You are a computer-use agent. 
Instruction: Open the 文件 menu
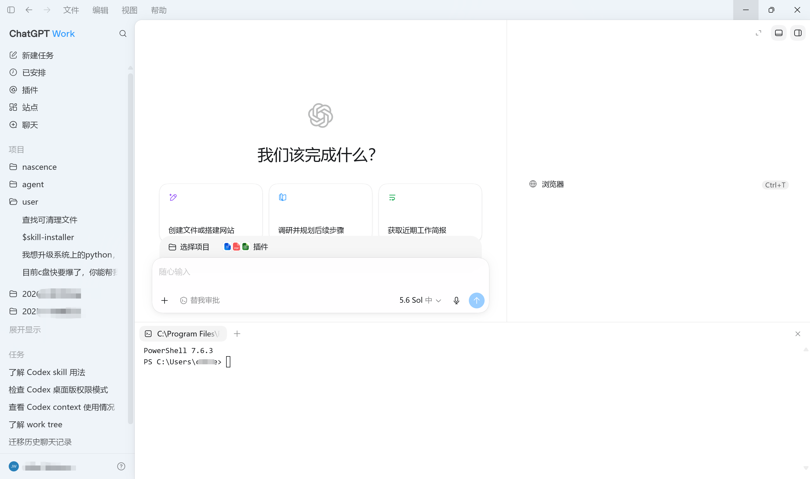[x=71, y=10]
